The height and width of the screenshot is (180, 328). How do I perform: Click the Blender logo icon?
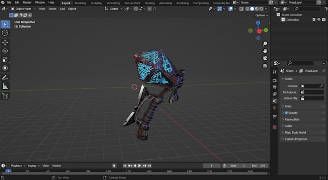click(3, 2)
